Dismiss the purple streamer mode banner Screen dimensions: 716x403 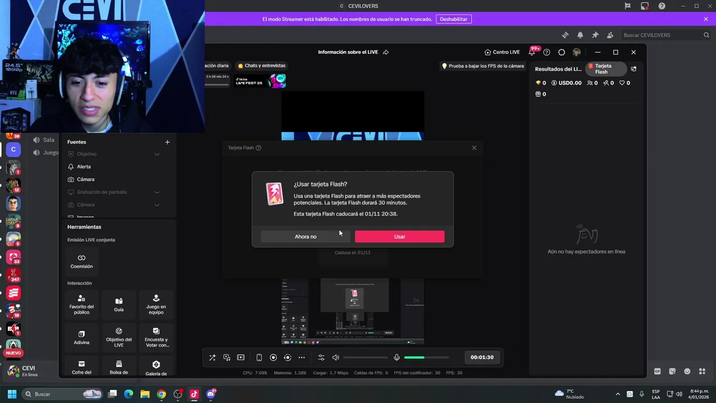(706, 19)
